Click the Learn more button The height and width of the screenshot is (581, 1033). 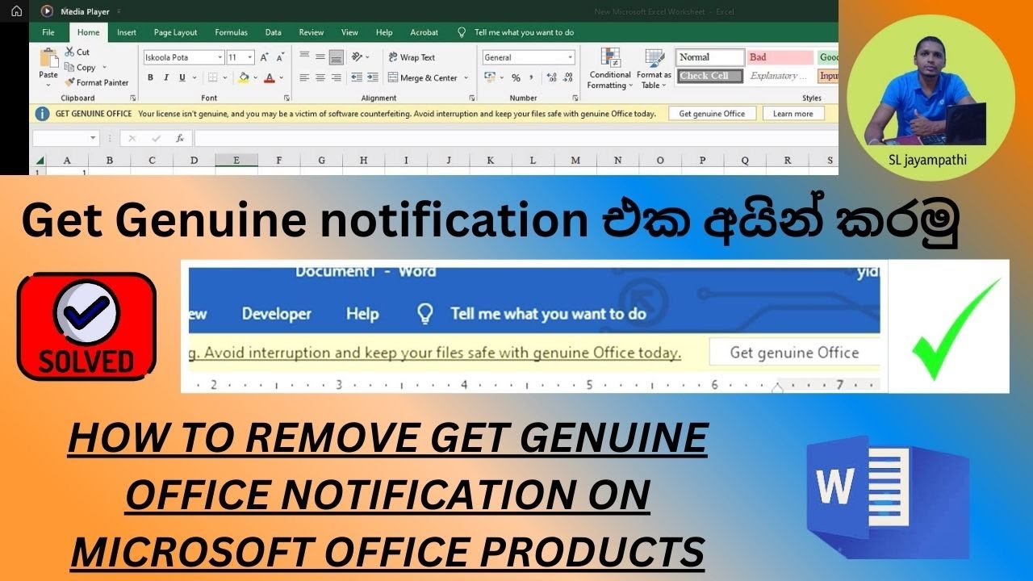point(793,114)
